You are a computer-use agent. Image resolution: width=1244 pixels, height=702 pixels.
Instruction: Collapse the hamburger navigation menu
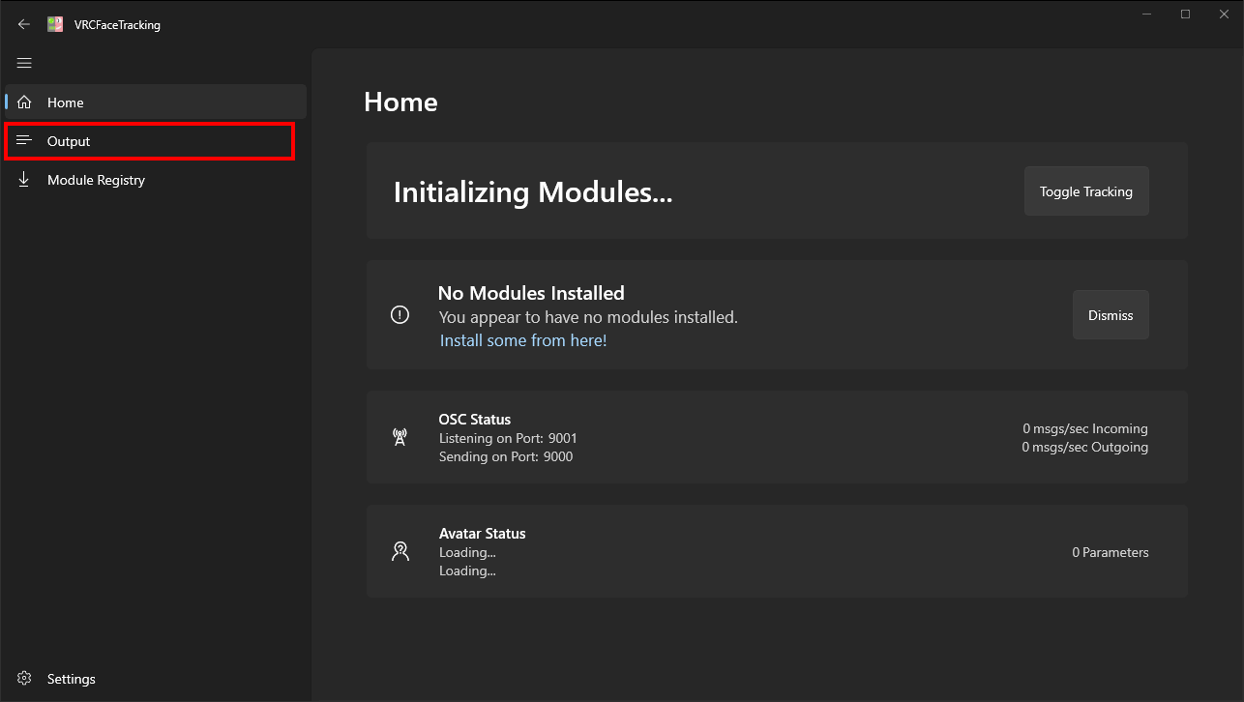coord(24,63)
